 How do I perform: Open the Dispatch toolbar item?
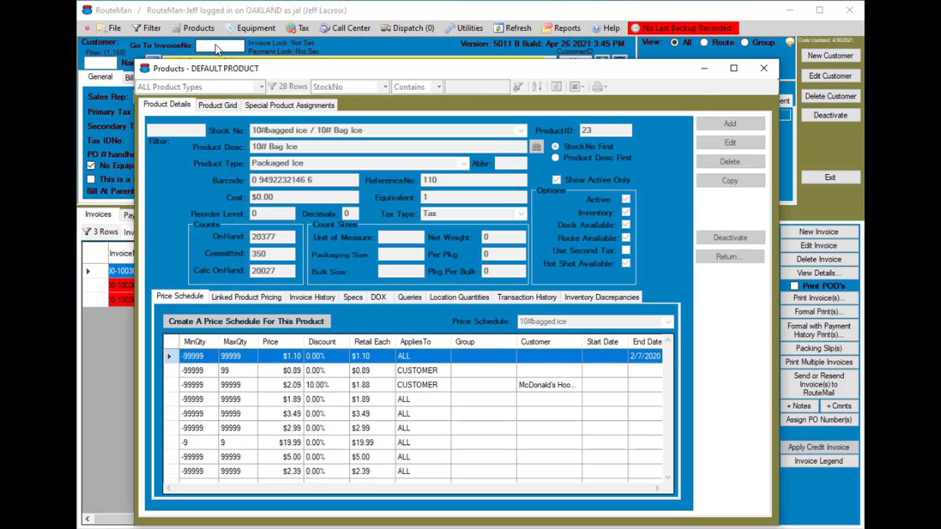click(x=408, y=28)
